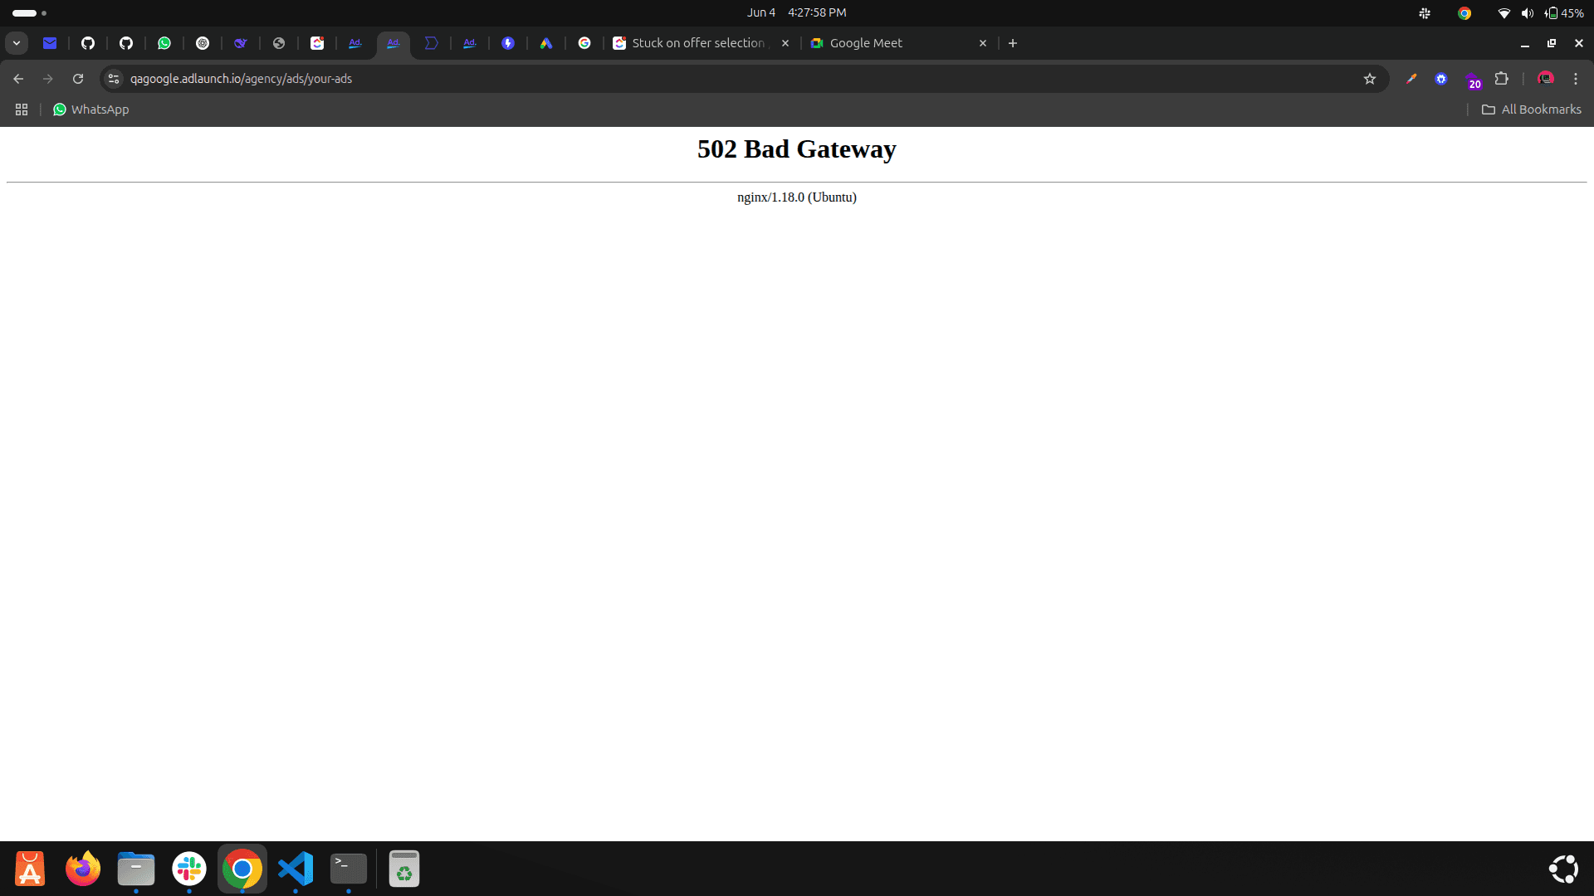Switch to the blue lightning-bolt tab

(x=508, y=43)
